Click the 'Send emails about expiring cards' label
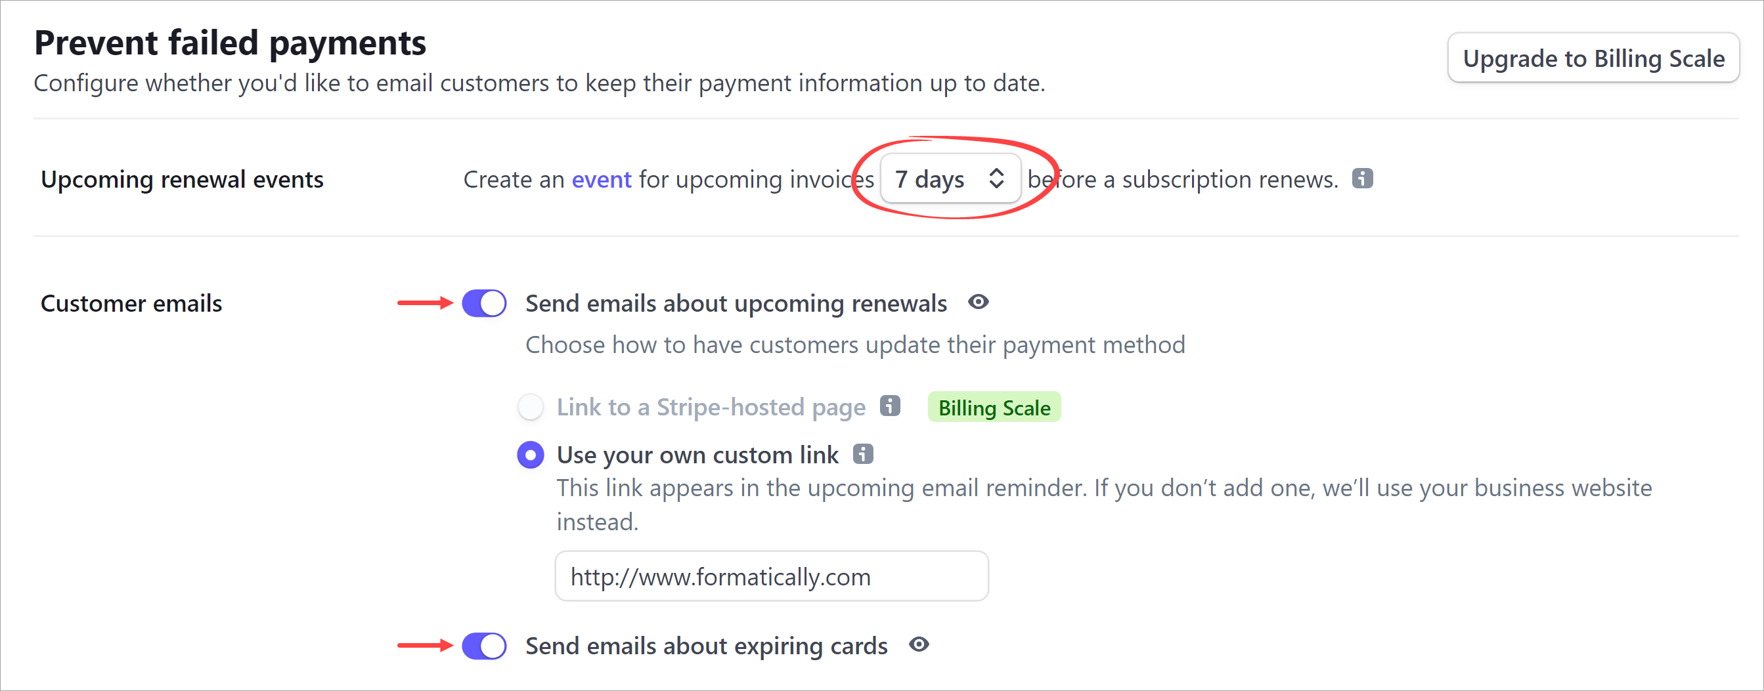This screenshot has width=1764, height=691. (x=706, y=646)
